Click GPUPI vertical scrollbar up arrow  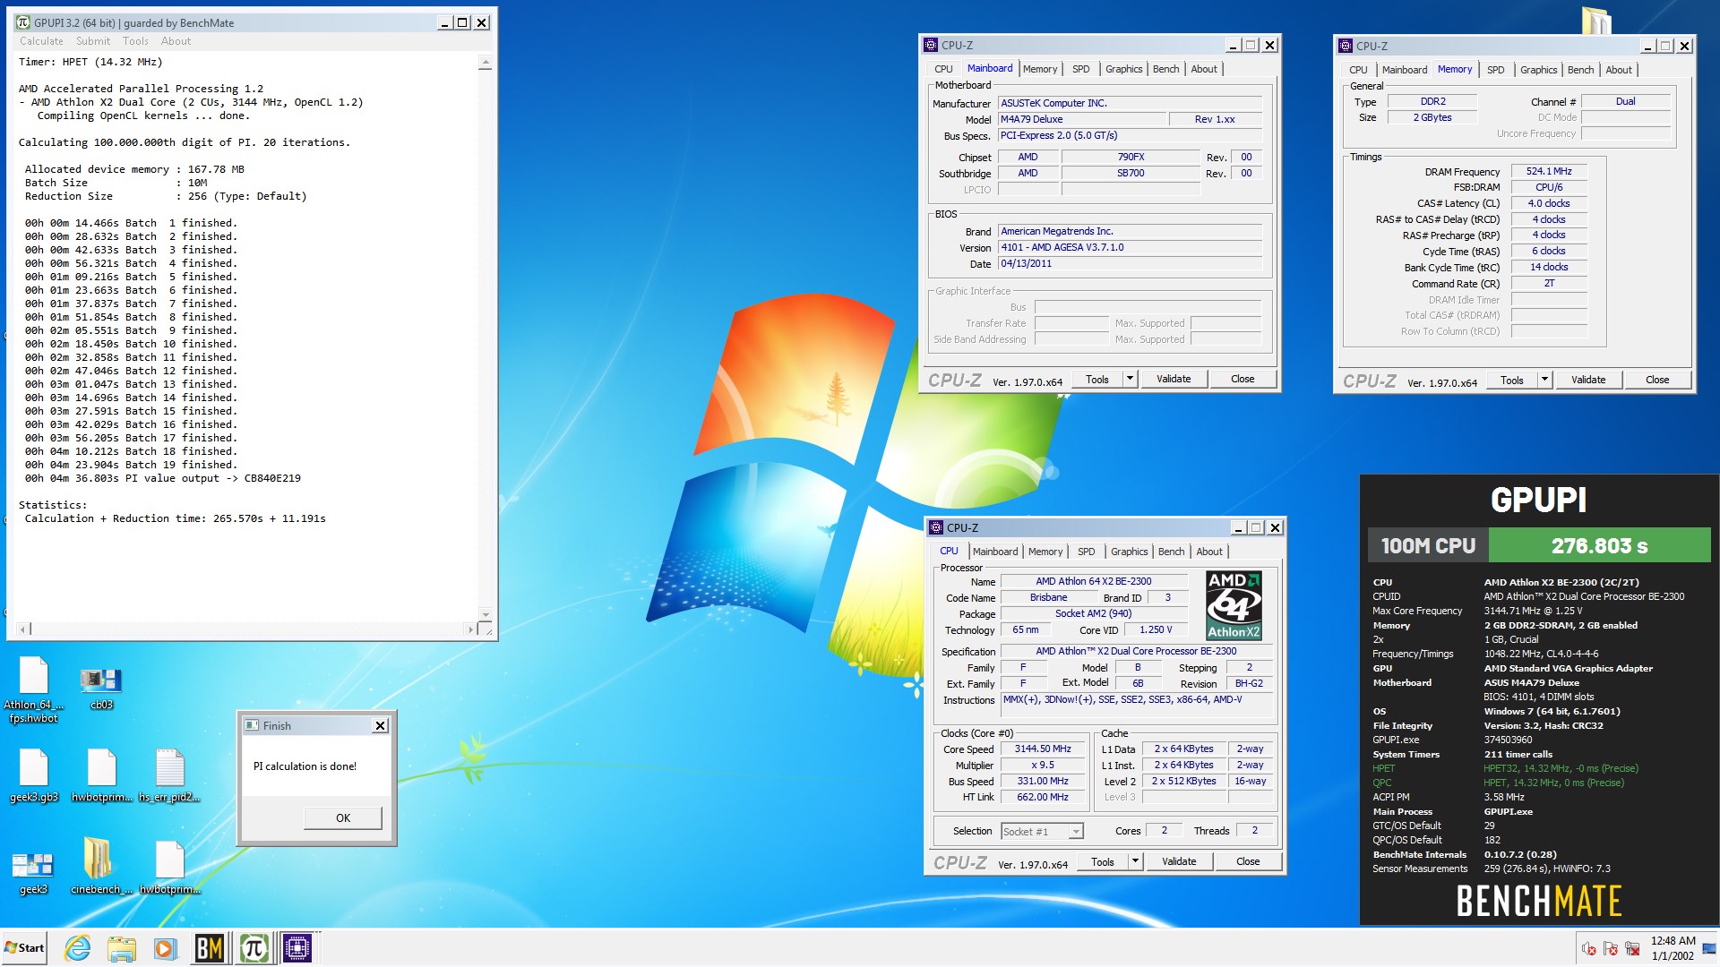[485, 63]
